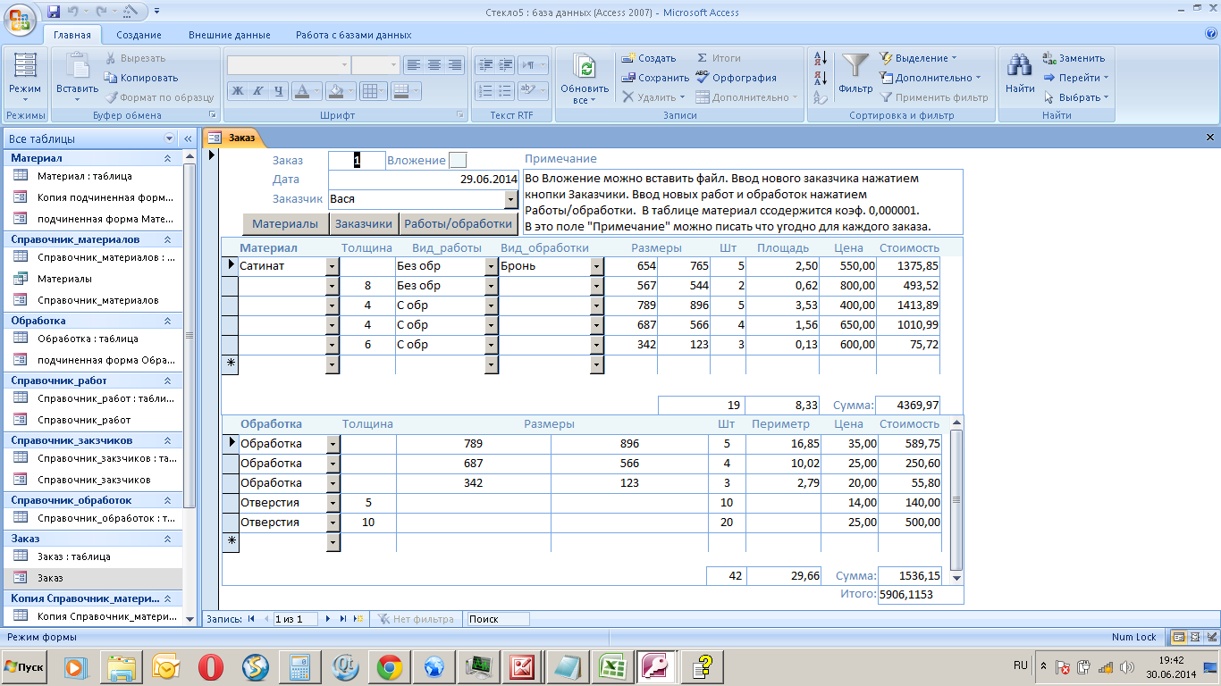Viewport: 1221px width, 686px height.
Task: Open Google Chrome from the taskbar
Action: pos(389,667)
